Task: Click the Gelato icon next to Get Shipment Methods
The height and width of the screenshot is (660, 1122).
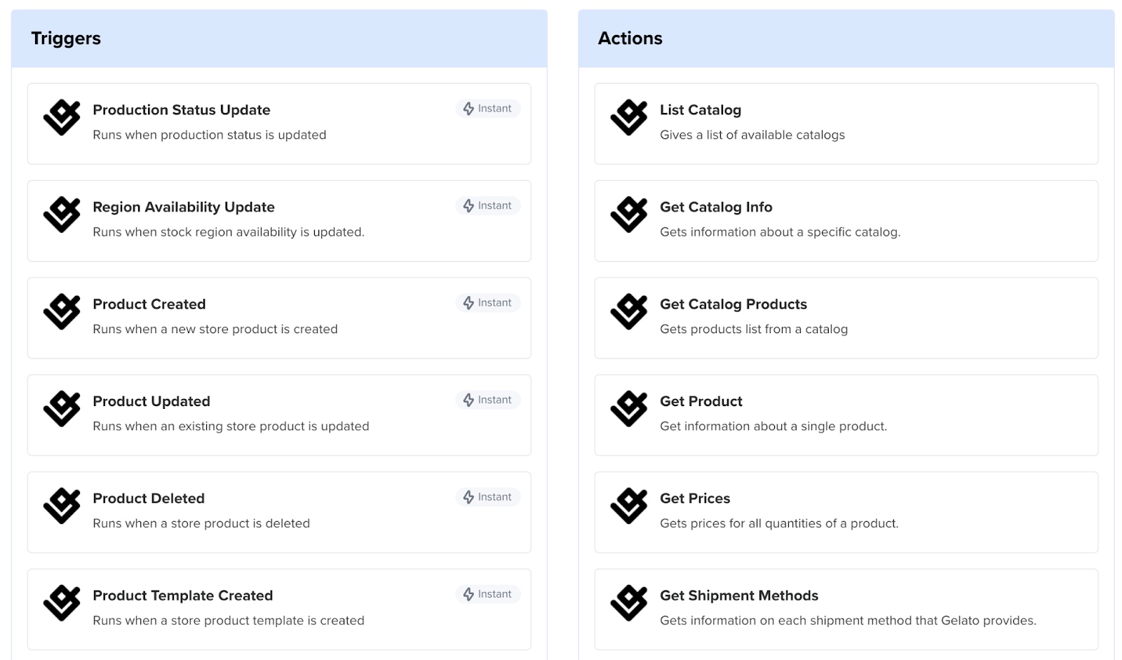Action: click(x=629, y=603)
